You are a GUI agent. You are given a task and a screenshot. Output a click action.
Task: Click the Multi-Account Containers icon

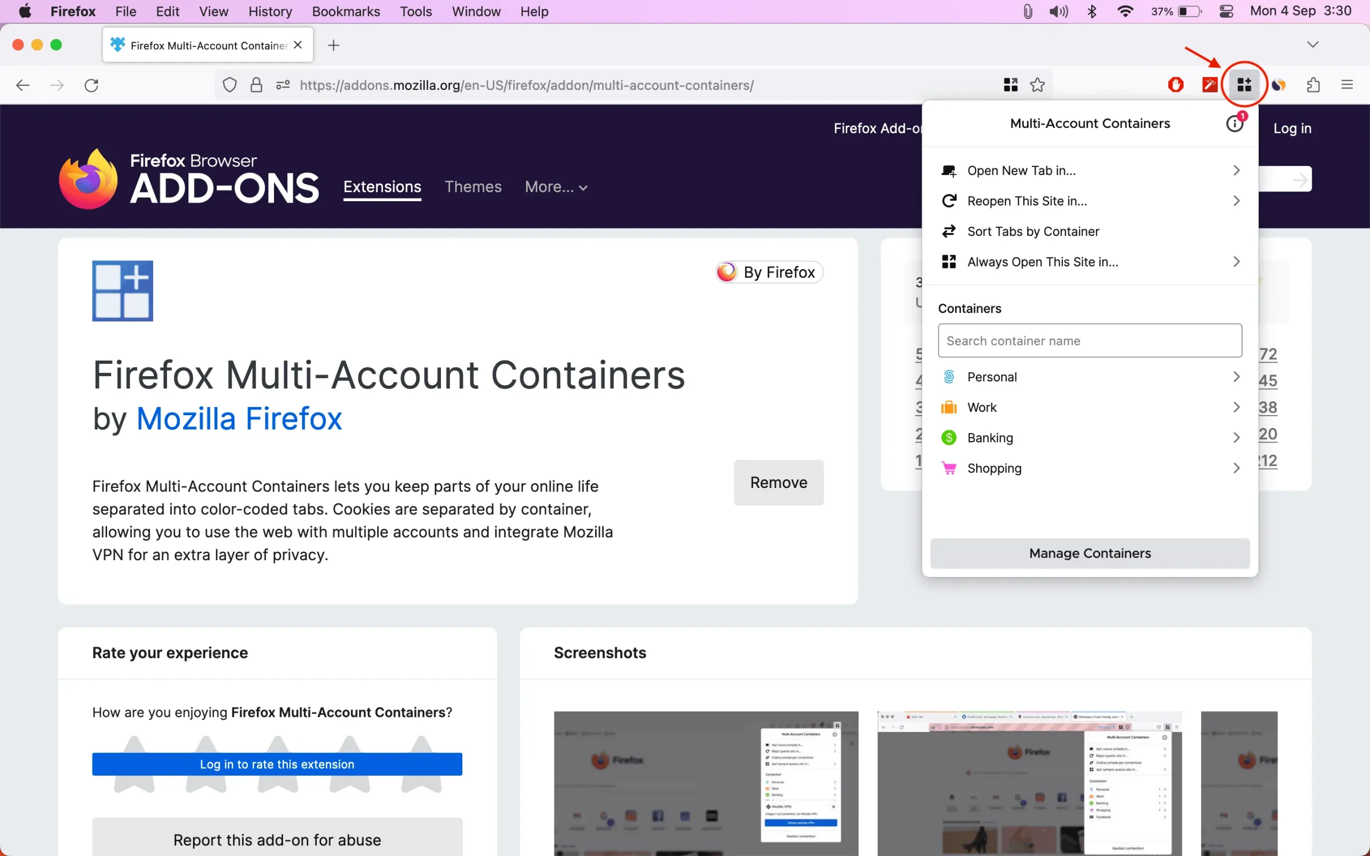(x=1244, y=85)
